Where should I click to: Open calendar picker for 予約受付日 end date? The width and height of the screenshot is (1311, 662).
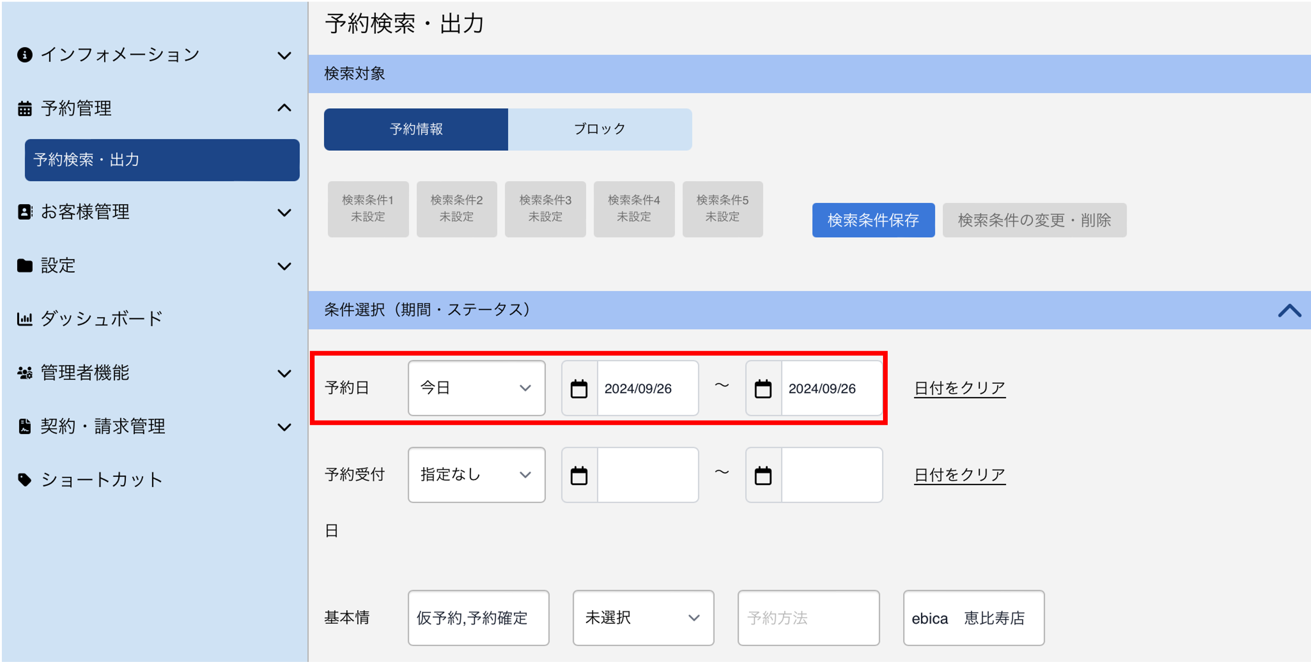point(763,476)
